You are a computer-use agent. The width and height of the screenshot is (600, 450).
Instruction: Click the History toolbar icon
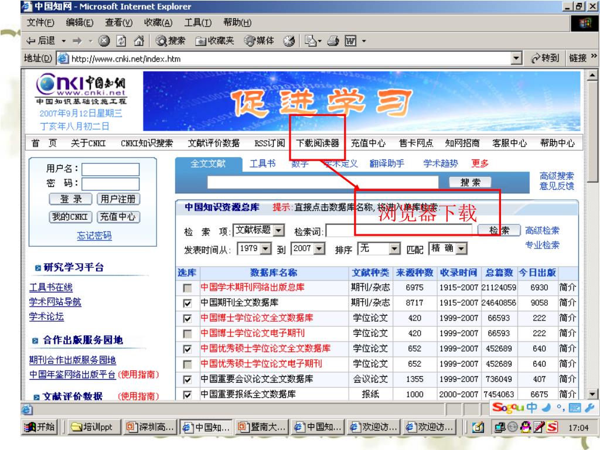coord(289,40)
